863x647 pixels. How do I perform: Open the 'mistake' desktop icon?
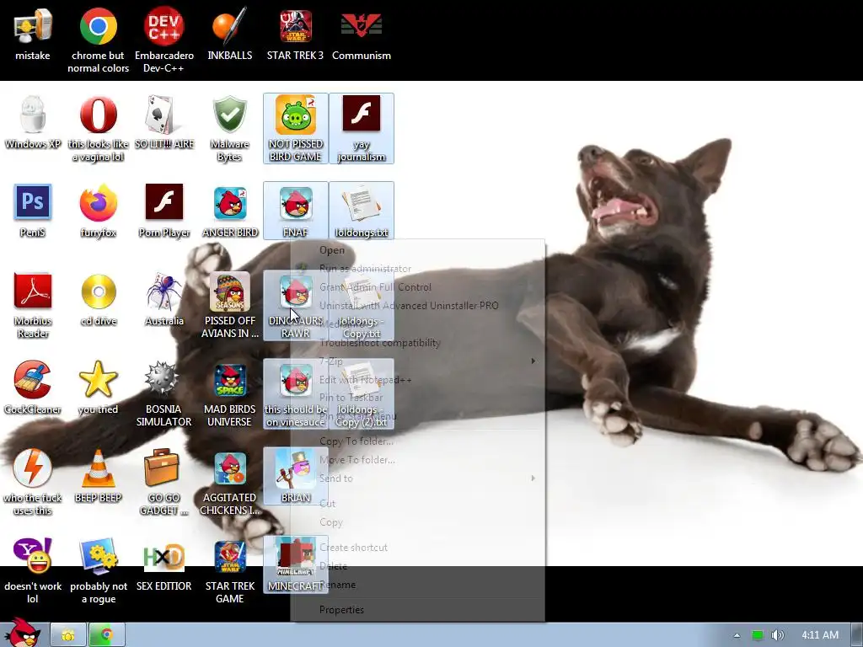33,35
